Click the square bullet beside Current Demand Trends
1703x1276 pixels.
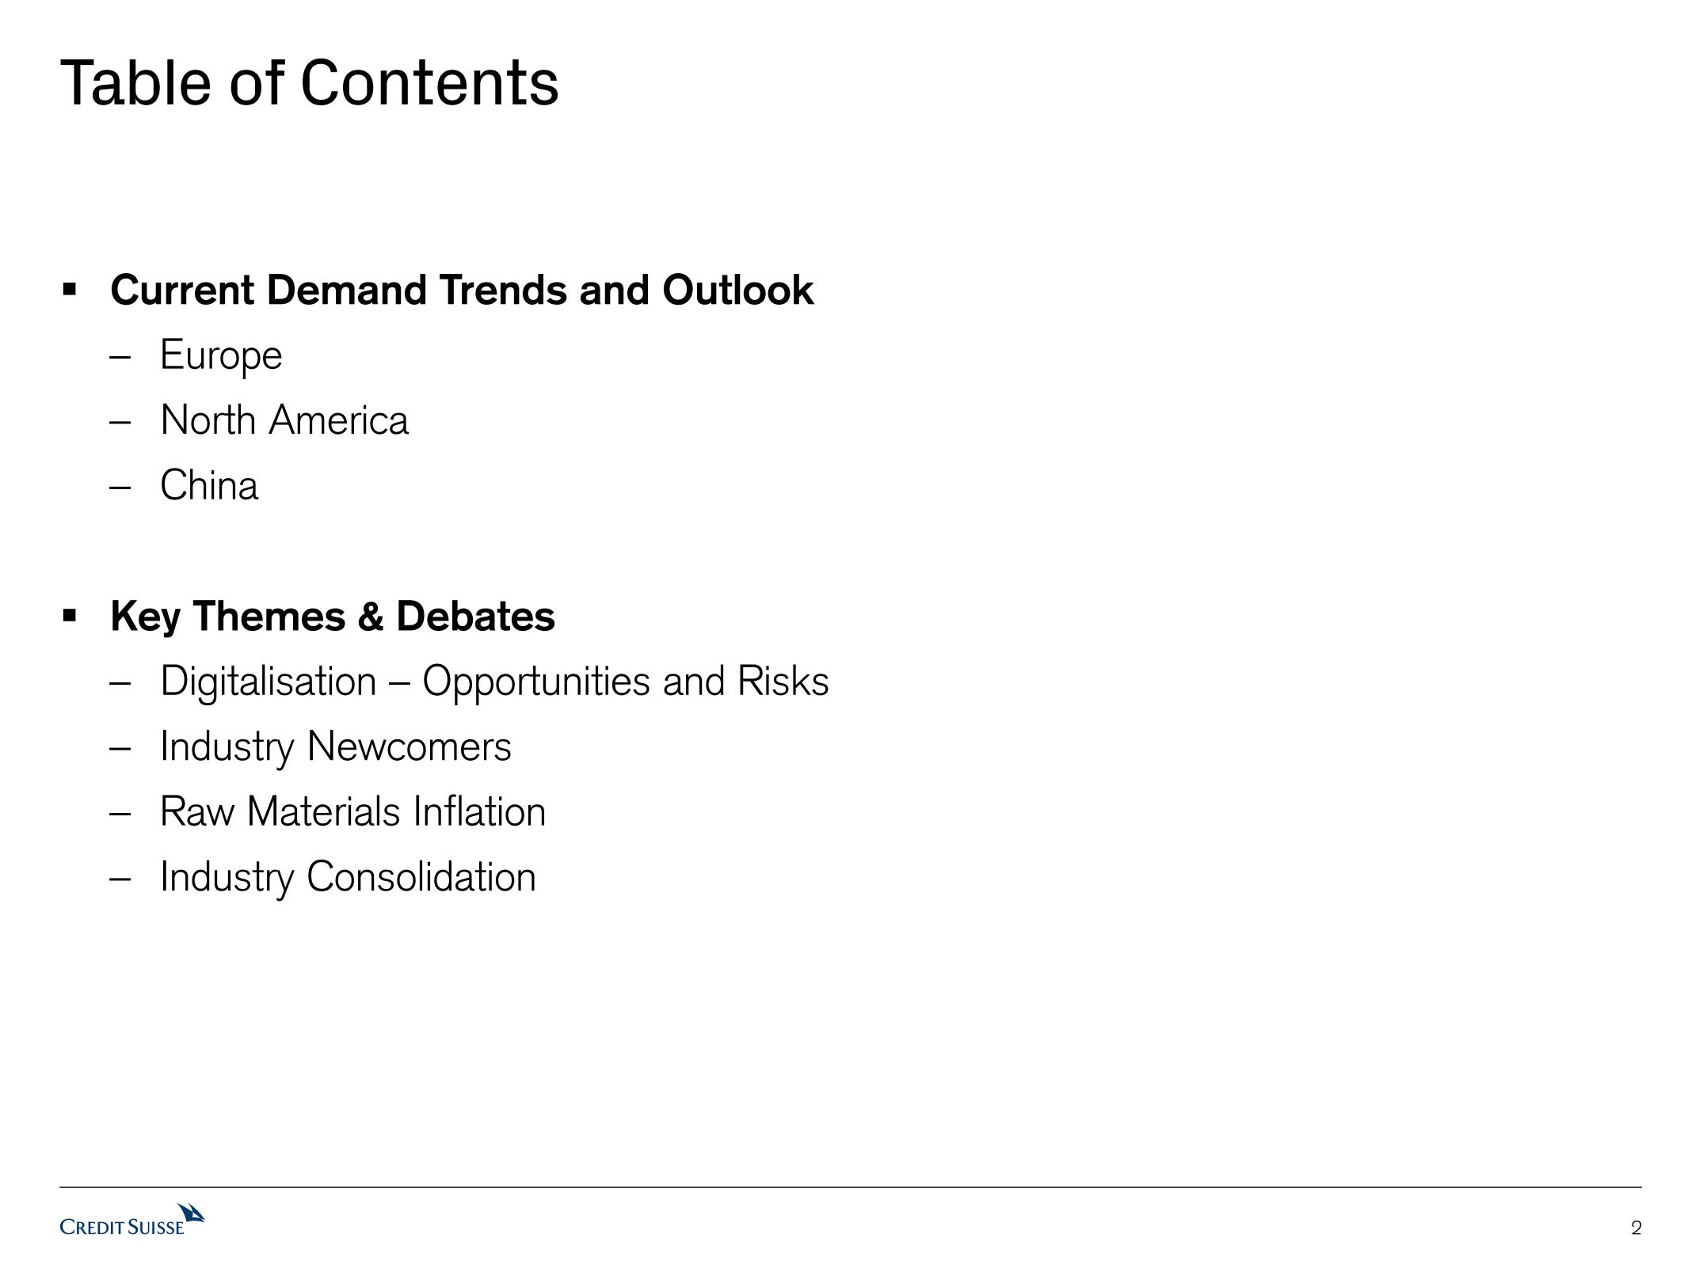coord(70,290)
